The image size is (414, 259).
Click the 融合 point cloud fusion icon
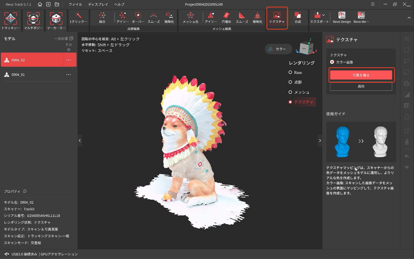(102, 16)
